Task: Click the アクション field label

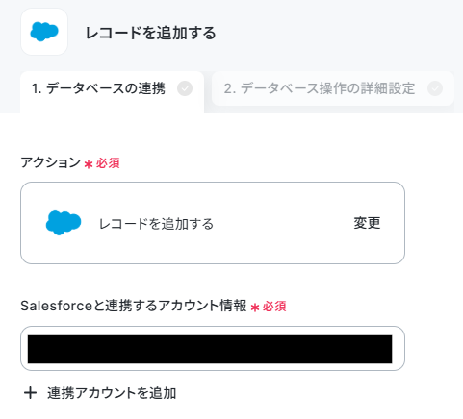Action: tap(50, 162)
